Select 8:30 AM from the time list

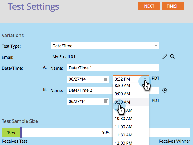point(122,86)
